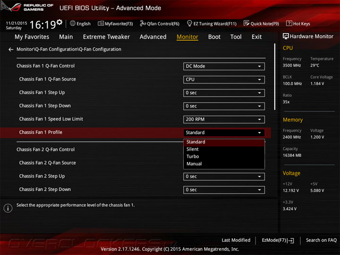Click the back arrow beside the breadcrumb path
The image size is (340, 255).
11,50
